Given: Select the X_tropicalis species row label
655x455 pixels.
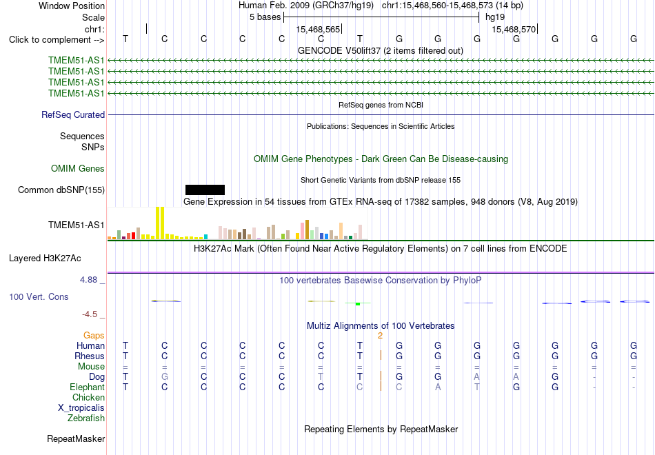Looking at the screenshot, I should tap(81, 408).
